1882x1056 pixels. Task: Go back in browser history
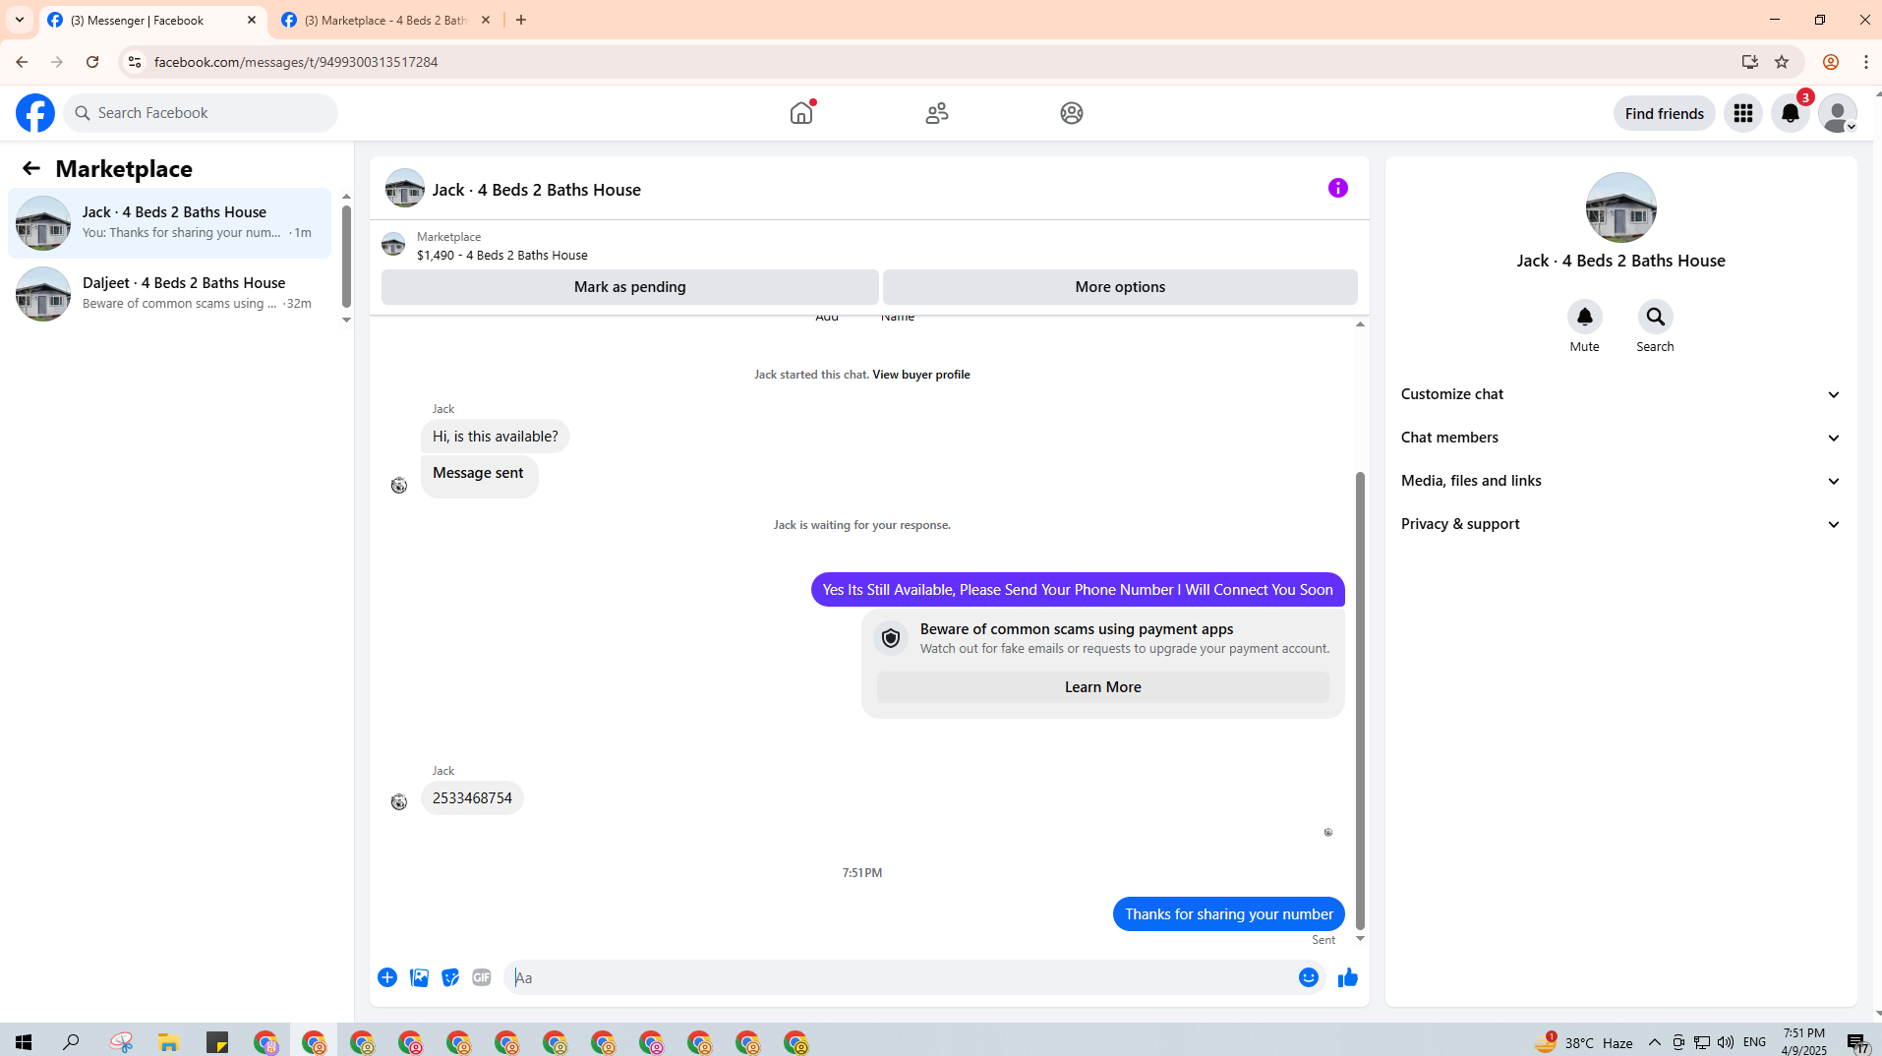click(x=22, y=62)
